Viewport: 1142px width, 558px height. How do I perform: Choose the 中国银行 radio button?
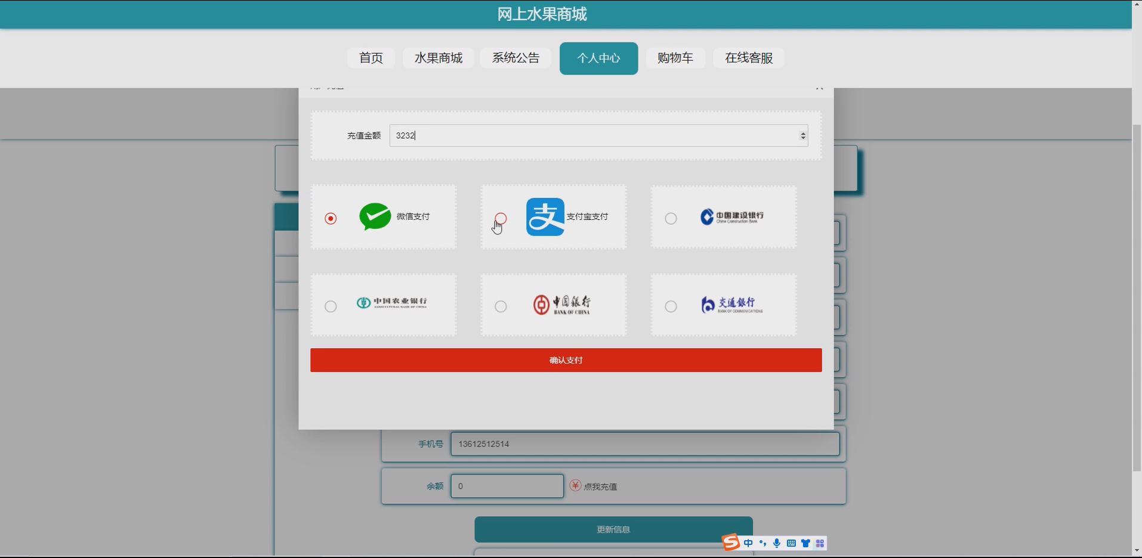[x=501, y=306]
